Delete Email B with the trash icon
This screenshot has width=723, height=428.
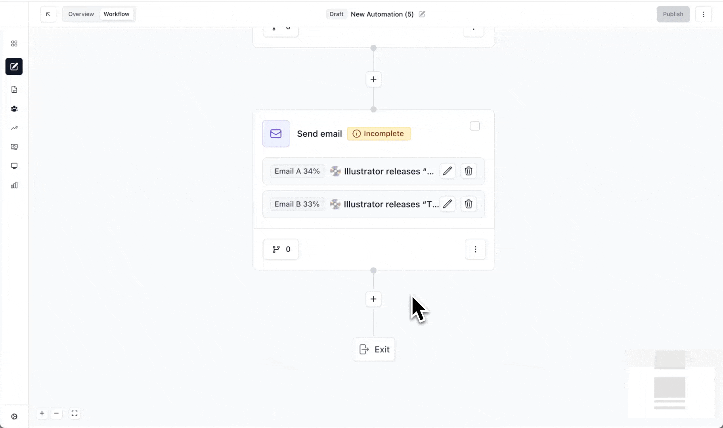[469, 204]
